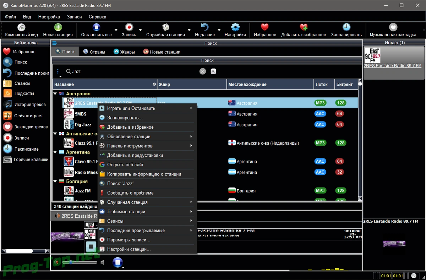Sort by the Местонахождение column header

coord(270,84)
